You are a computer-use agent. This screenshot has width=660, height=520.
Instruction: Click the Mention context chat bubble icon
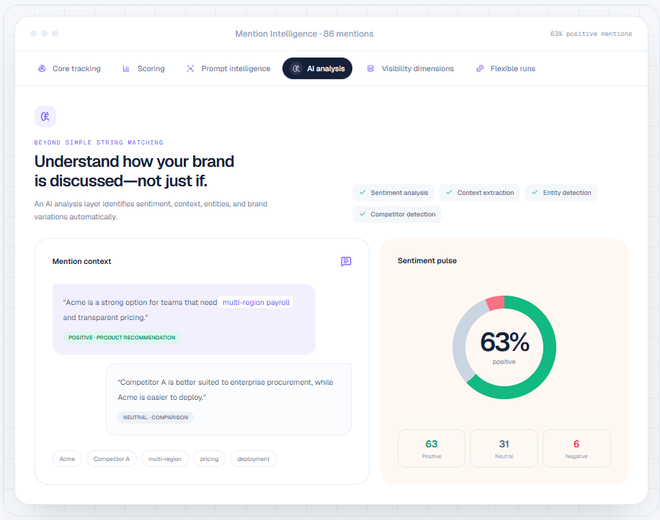346,261
